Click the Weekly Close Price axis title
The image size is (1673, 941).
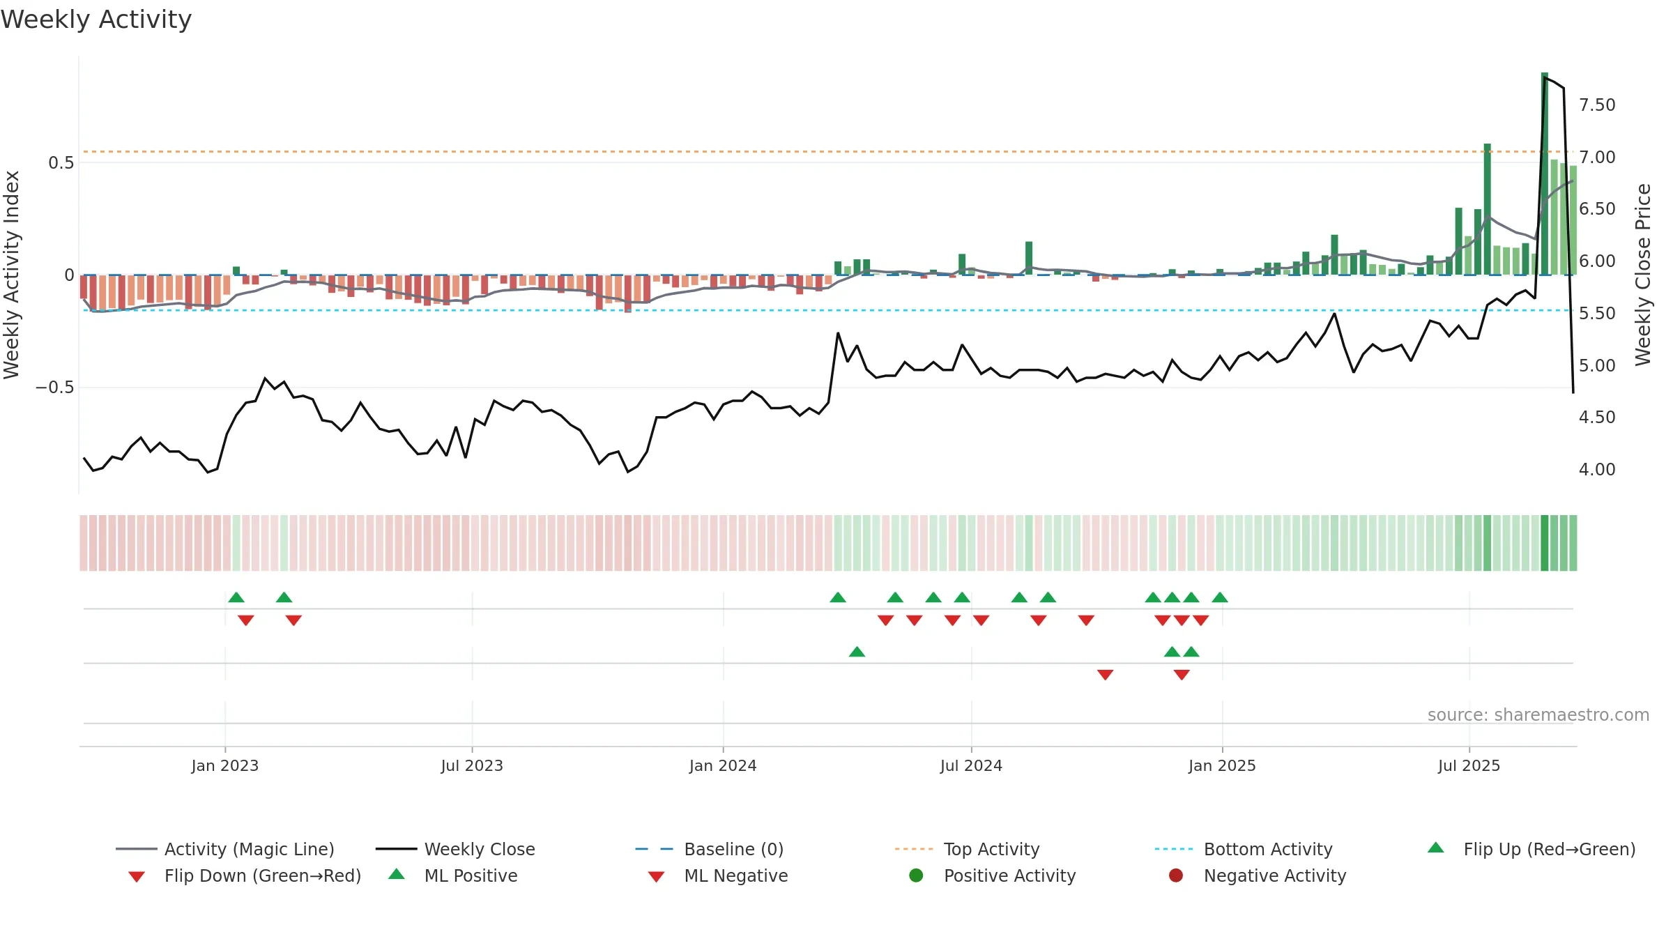click(1643, 275)
